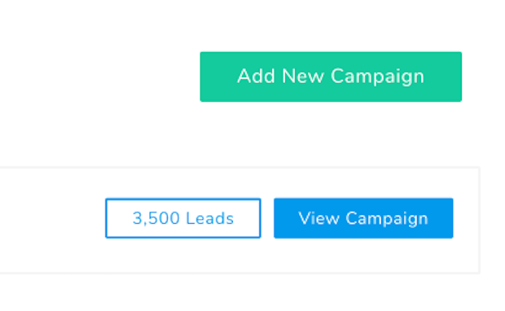Image resolution: width=505 pixels, height=311 pixels.
Task: Click the "3,500" number in the Leads button
Action: pos(156,218)
